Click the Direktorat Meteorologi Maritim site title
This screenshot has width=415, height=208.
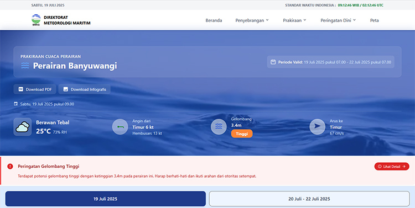[67, 20]
